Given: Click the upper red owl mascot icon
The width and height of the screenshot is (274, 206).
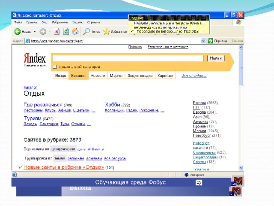Looking at the screenshot, I should [x=238, y=181].
